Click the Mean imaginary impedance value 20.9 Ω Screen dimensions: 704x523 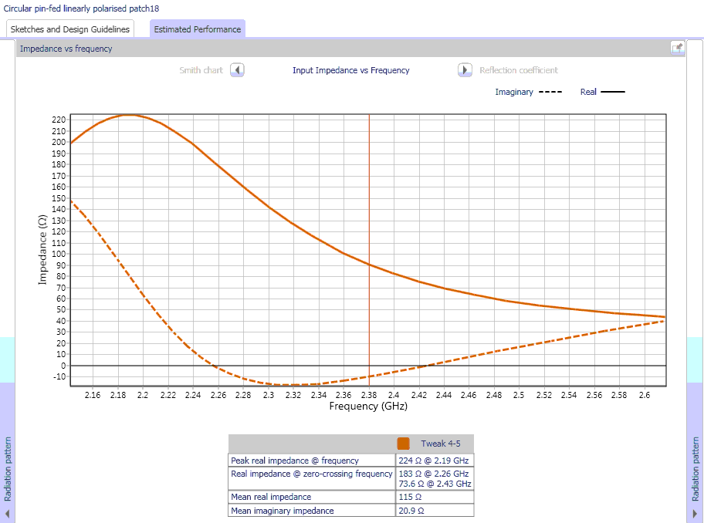pyautogui.click(x=411, y=510)
